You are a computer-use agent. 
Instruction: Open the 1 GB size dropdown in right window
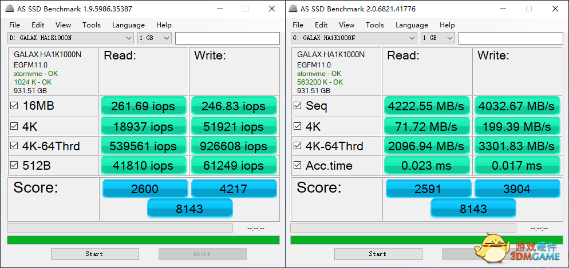click(x=438, y=38)
